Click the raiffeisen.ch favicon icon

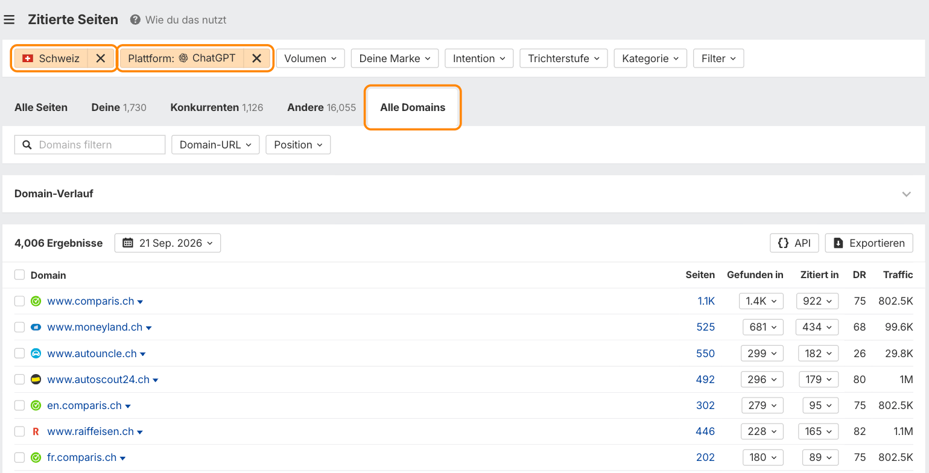(36, 431)
